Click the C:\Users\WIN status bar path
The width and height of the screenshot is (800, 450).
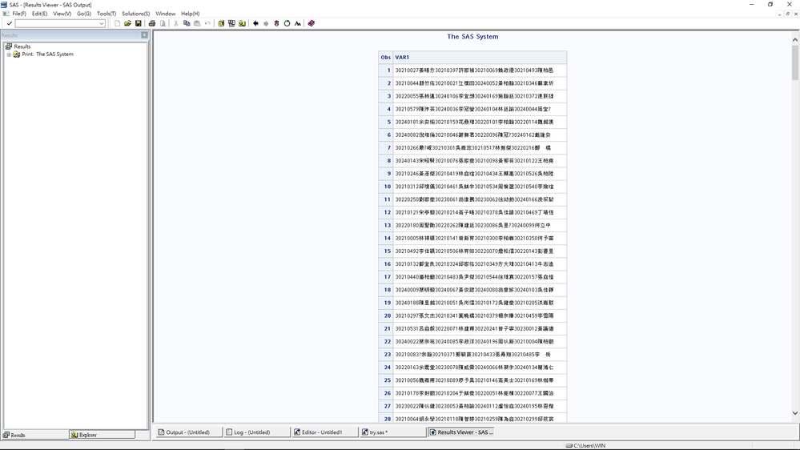click(x=589, y=445)
